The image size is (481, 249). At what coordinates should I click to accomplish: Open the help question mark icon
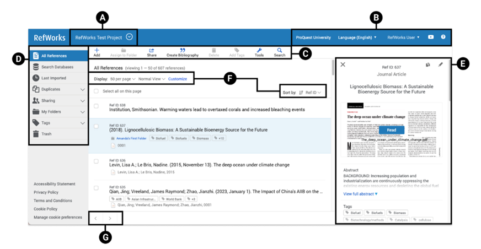[443, 37]
